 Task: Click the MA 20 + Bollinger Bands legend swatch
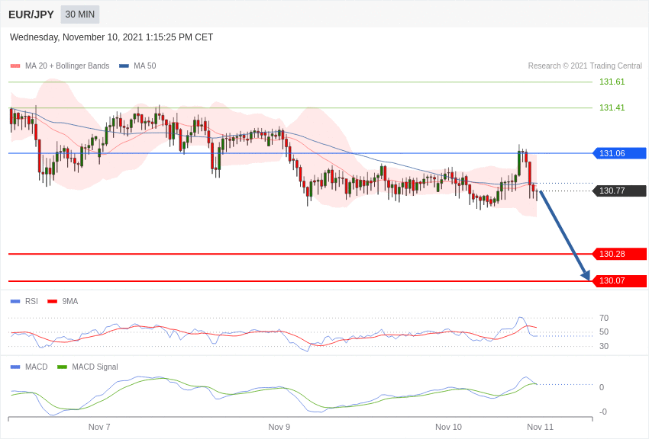click(15, 66)
